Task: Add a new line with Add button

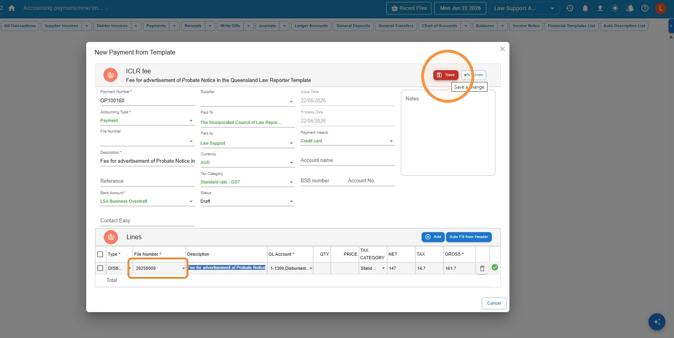Action: [433, 237]
